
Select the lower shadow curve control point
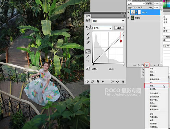pyautogui.click(x=100, y=56)
